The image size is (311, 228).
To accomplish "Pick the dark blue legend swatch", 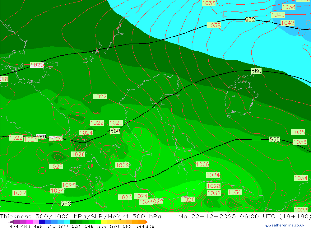I will 42,222.
